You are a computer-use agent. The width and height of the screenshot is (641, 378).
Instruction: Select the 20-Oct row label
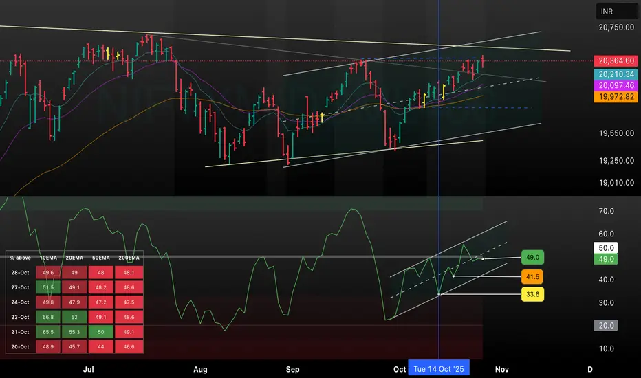click(20, 347)
